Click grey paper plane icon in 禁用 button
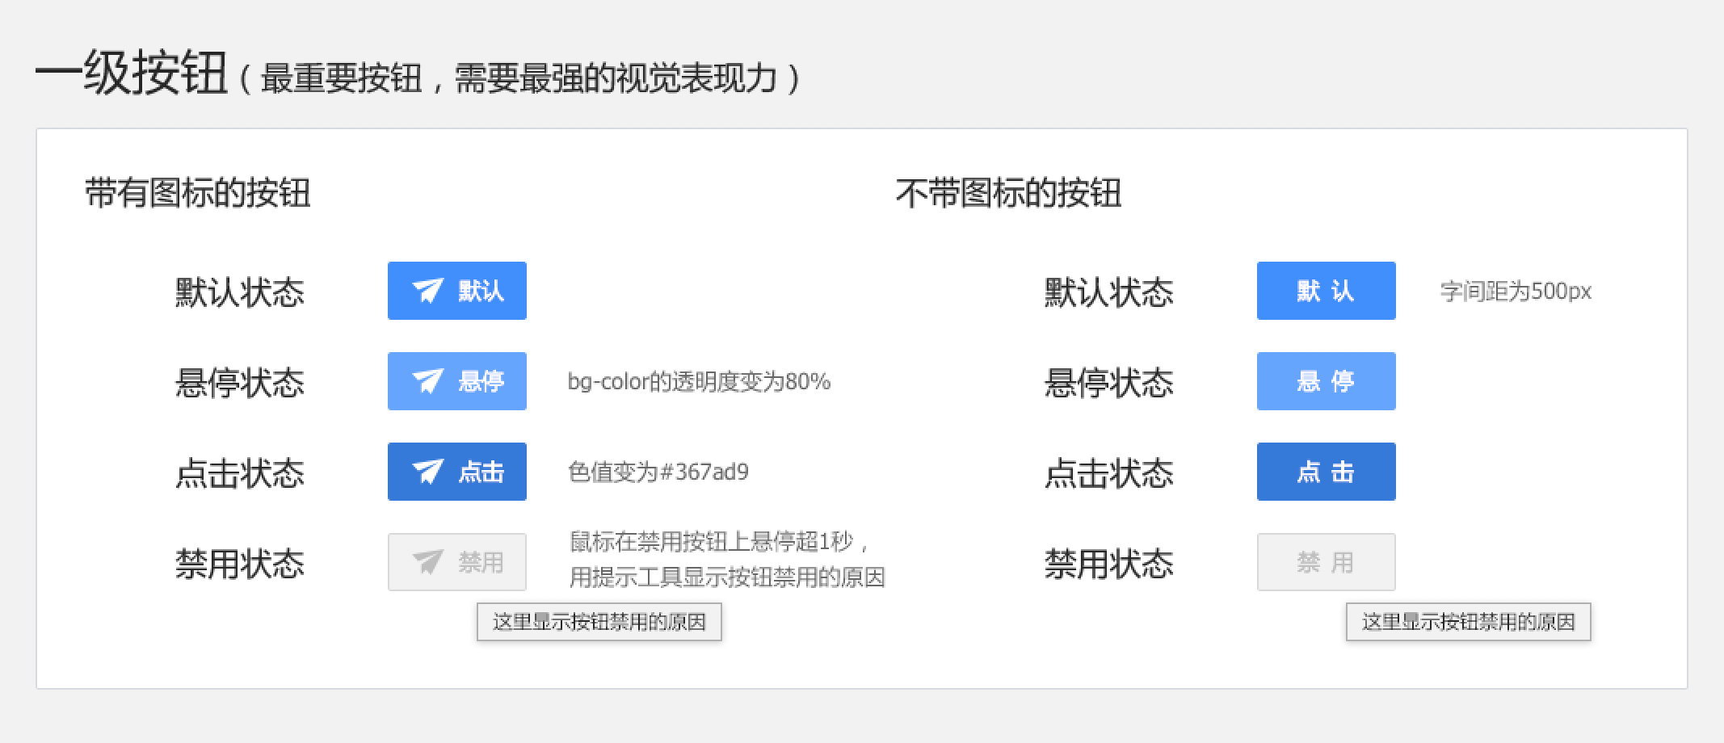The image size is (1724, 743). [428, 561]
